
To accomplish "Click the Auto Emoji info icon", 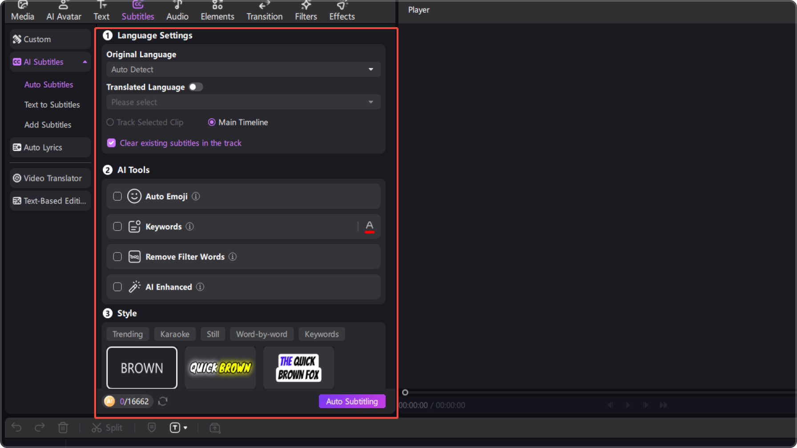I will [196, 196].
